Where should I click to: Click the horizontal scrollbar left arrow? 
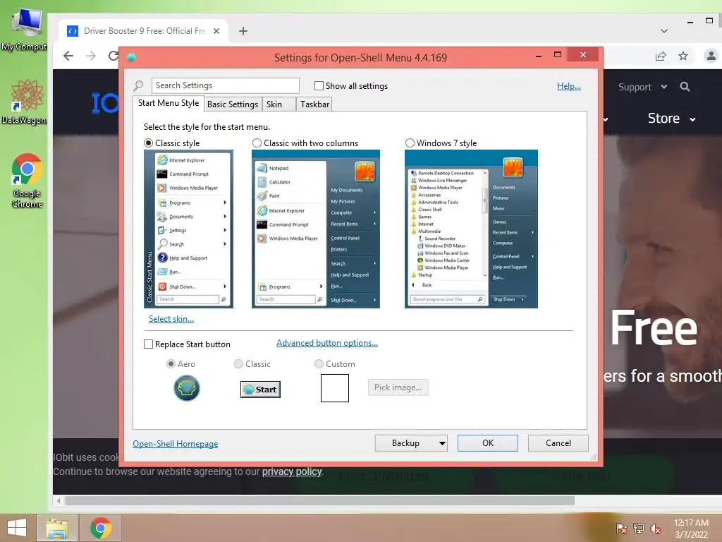pyautogui.click(x=59, y=500)
